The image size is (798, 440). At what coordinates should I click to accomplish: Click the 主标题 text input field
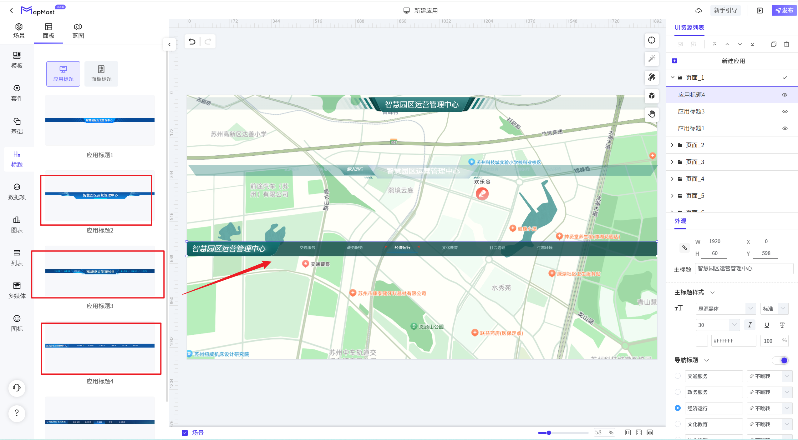point(744,268)
